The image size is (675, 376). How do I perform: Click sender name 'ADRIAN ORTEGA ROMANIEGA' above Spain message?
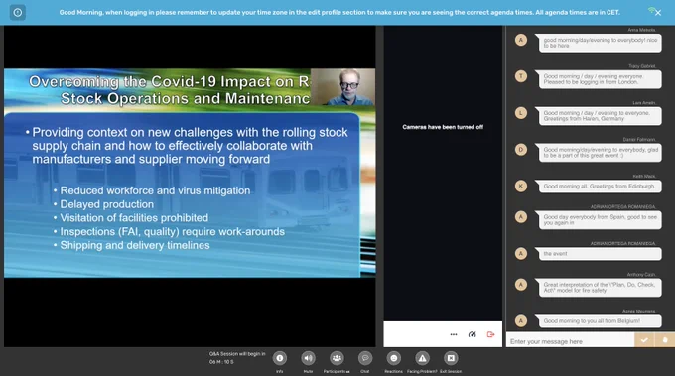(623, 207)
